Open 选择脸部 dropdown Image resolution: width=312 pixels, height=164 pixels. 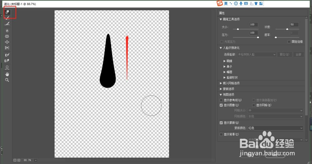coord(257,54)
